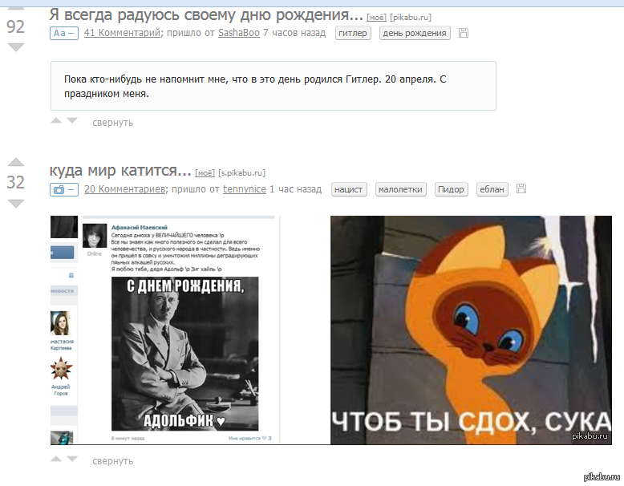624x486 pixels.
Task: Downvote the post rated 32
Action: click(16, 203)
